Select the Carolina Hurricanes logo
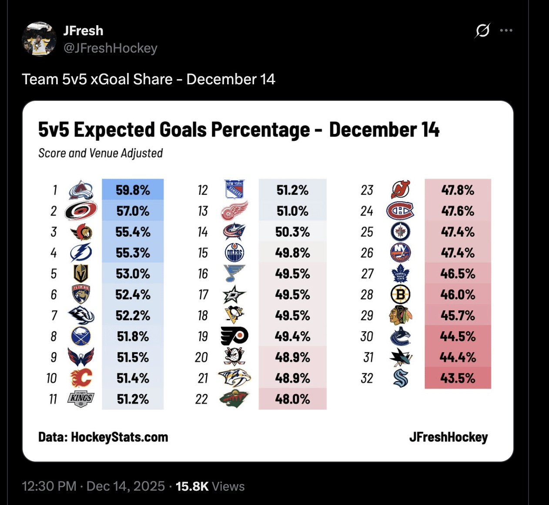 (81, 211)
